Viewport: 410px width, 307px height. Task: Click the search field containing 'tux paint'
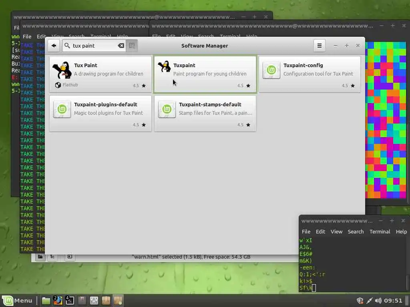pos(94,46)
